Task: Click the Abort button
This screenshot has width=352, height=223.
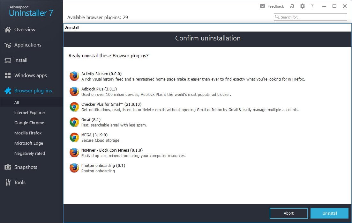Action: pos(288,213)
